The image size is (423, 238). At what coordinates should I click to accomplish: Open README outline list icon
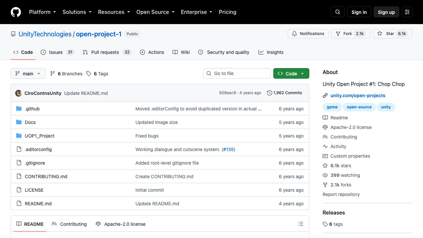(301, 224)
